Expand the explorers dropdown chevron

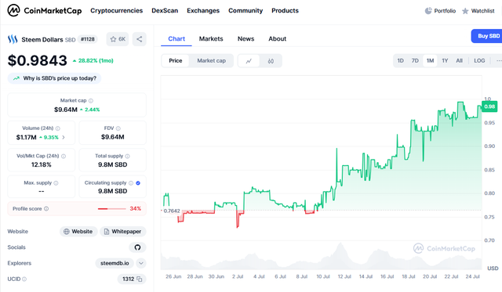[x=141, y=263]
